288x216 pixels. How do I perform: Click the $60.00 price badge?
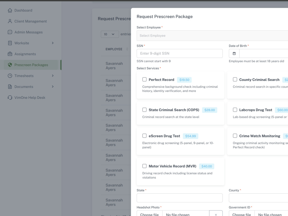282,110
